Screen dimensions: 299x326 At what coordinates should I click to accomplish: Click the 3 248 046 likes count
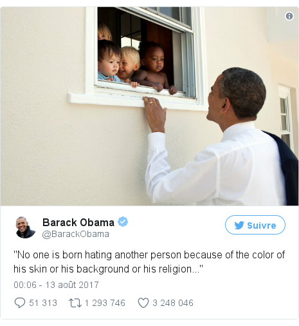click(x=173, y=303)
